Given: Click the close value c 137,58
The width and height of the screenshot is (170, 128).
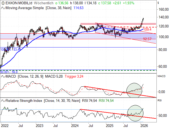Looking at the screenshot, I should point(105,3).
